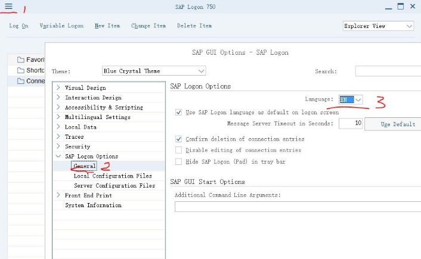Expand the Interaction Design node
This screenshot has height=259, width=421.
pos(58,97)
